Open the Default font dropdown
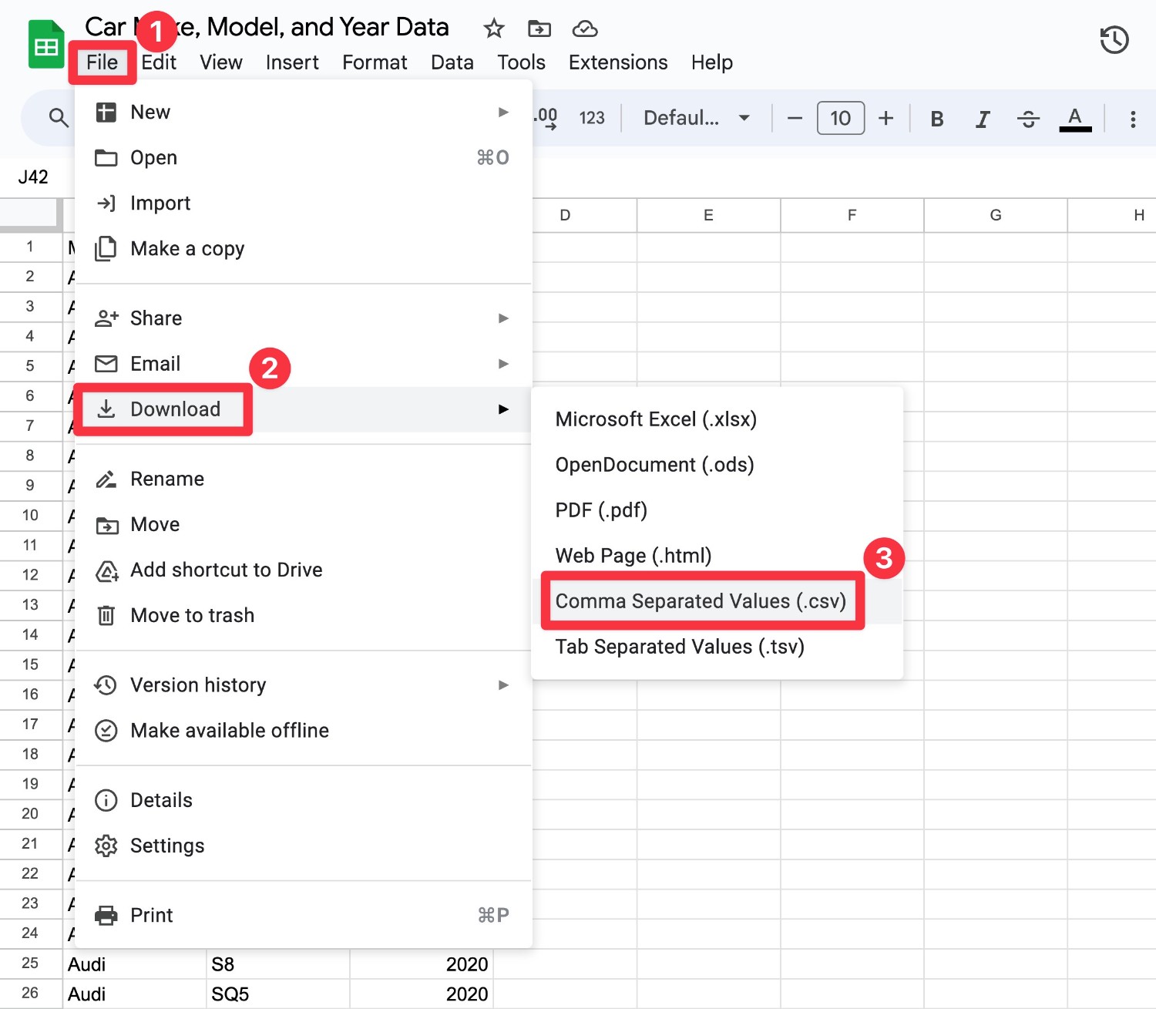 pos(697,118)
